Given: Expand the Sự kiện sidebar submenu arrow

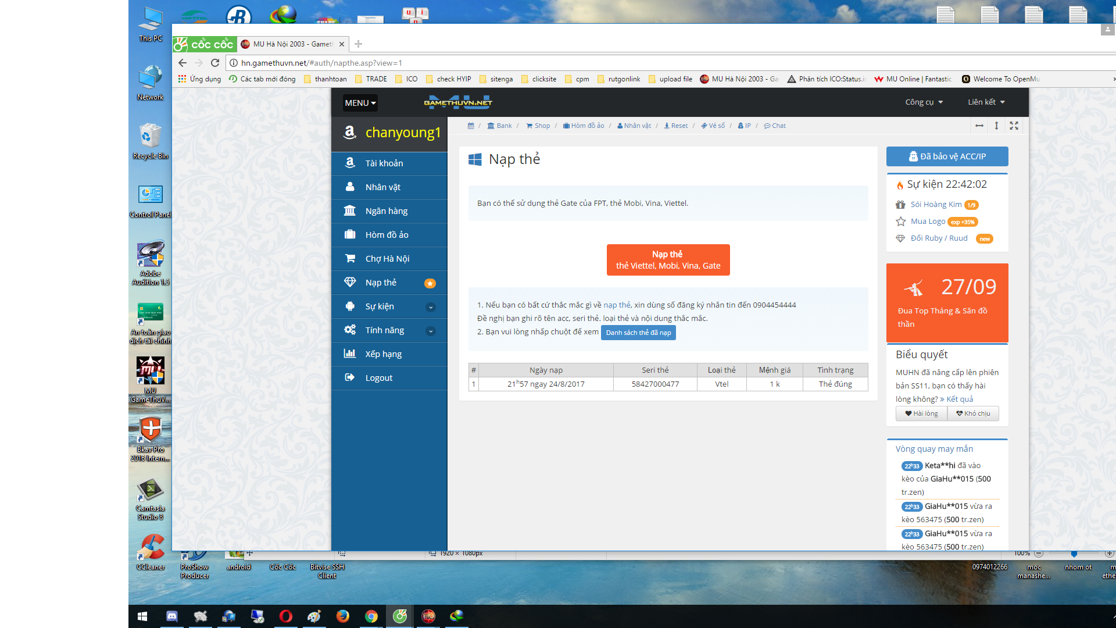Looking at the screenshot, I should [431, 307].
